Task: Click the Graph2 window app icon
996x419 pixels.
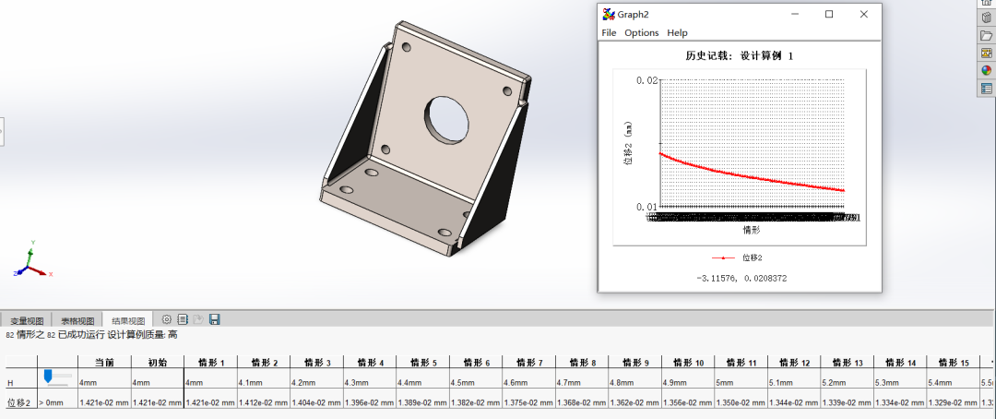Action: (609, 14)
